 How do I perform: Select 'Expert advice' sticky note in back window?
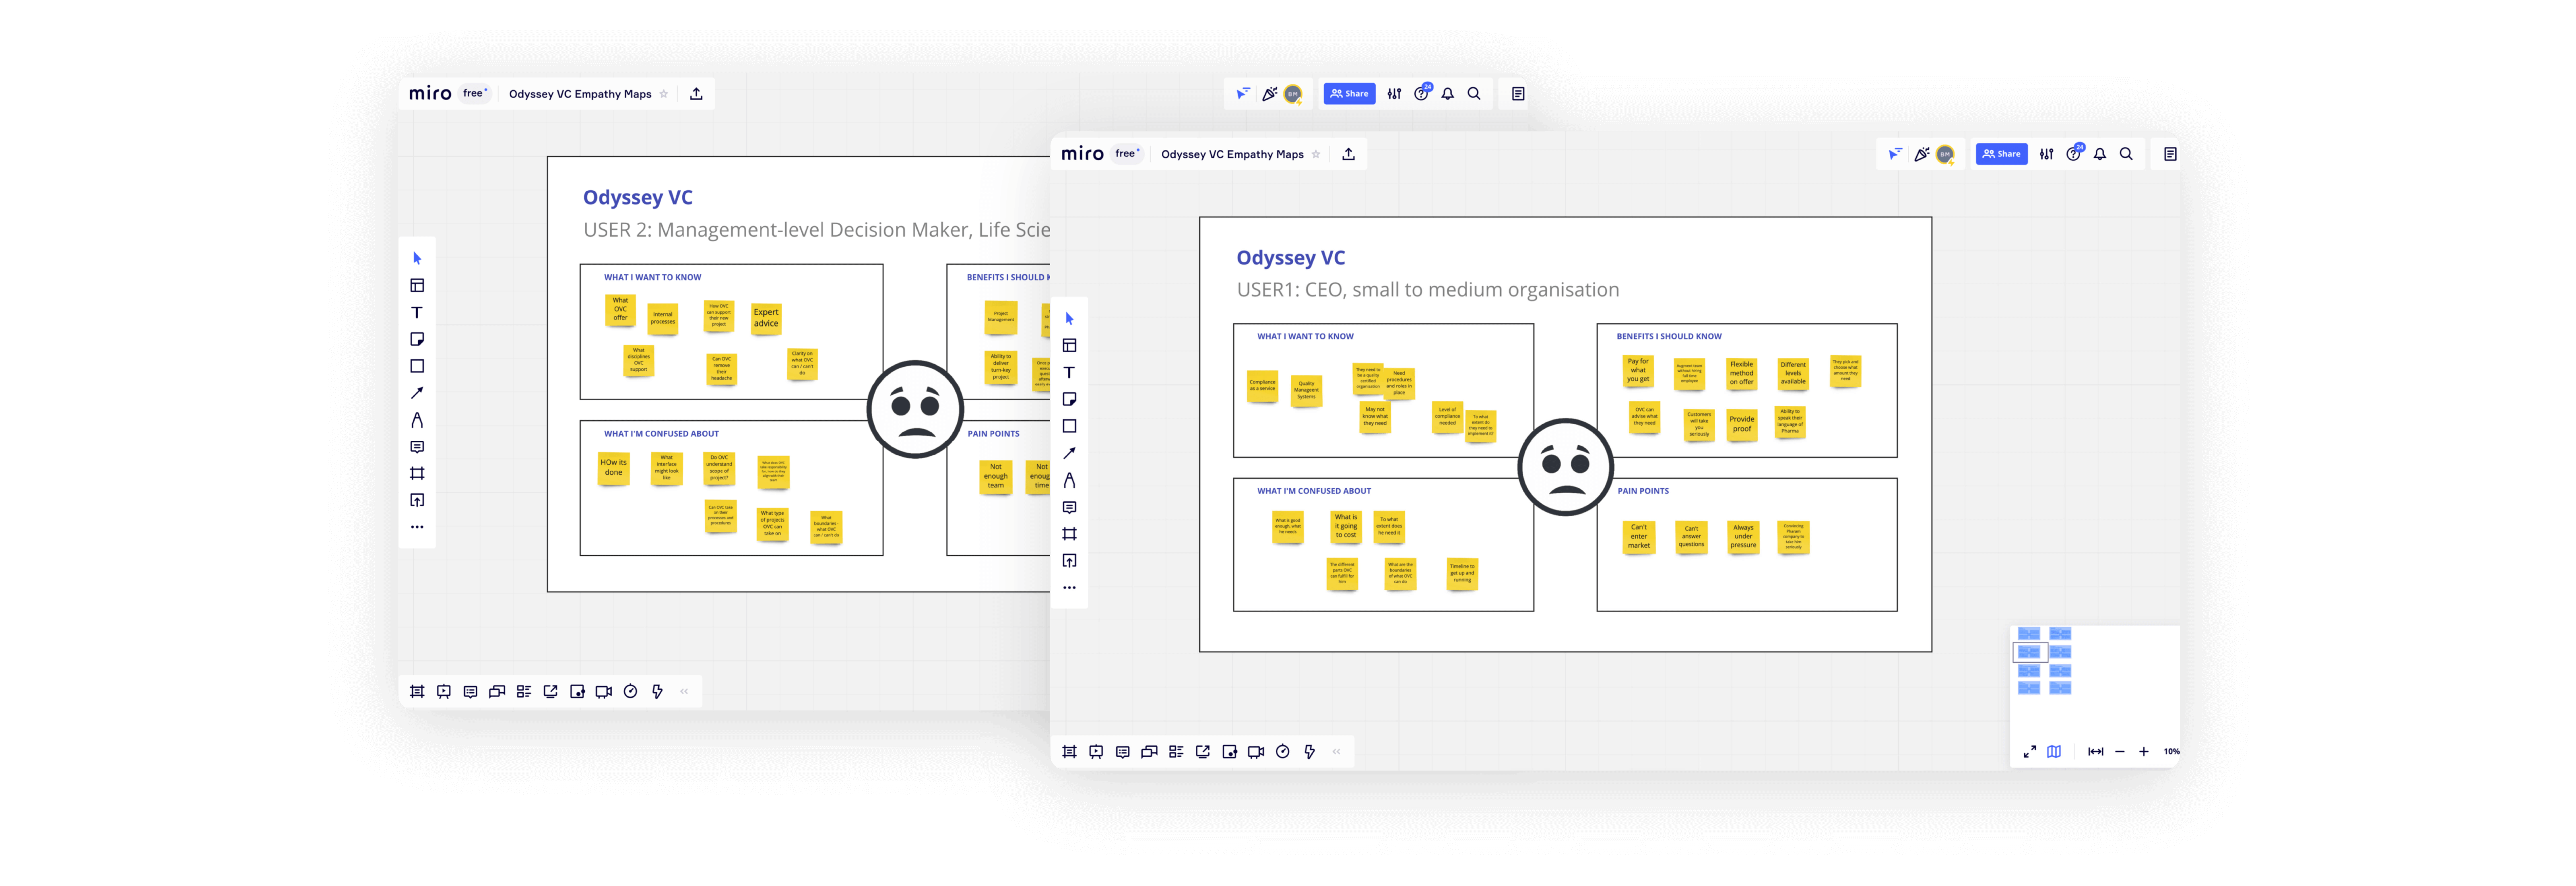[x=766, y=319]
